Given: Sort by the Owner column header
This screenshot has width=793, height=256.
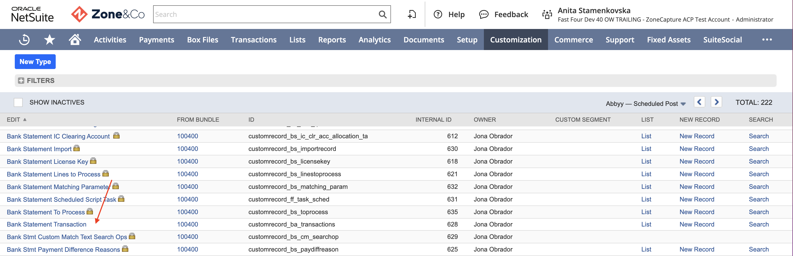Looking at the screenshot, I should pyautogui.click(x=485, y=120).
